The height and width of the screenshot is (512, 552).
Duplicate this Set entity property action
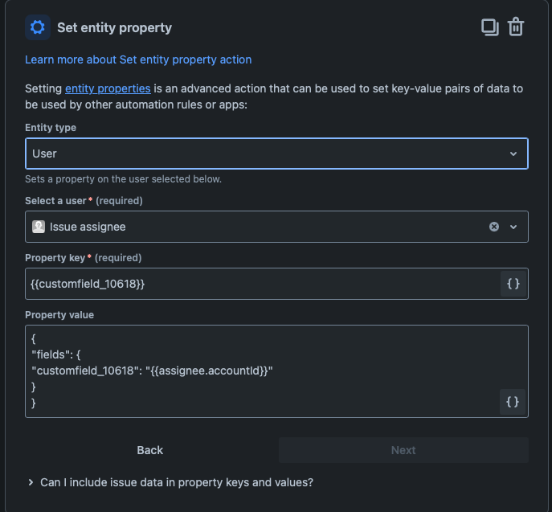[489, 27]
